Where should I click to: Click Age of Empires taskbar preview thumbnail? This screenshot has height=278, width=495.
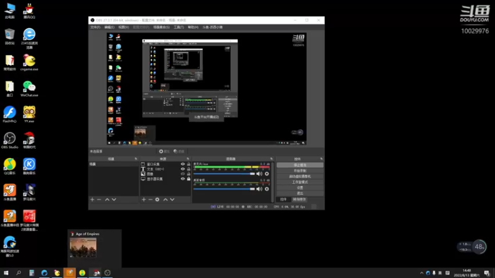pos(84,248)
